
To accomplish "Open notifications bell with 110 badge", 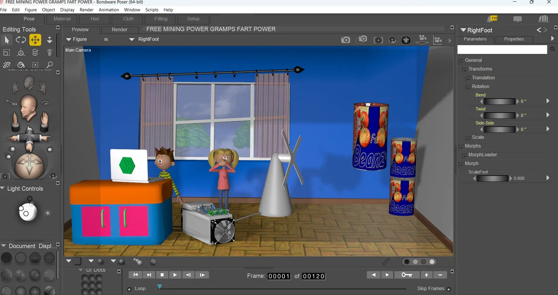I will pos(492,19).
